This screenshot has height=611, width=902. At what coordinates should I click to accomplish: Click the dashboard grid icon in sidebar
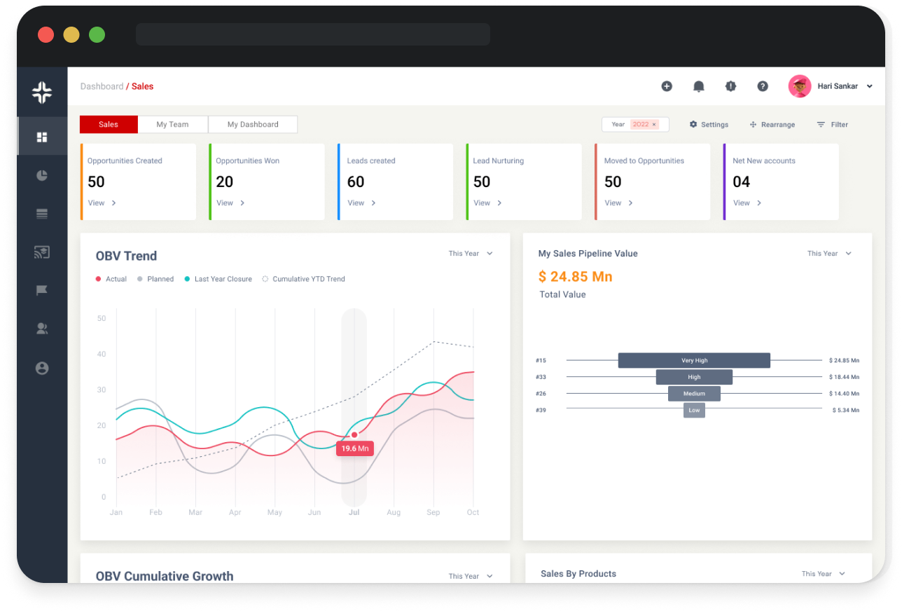(42, 137)
